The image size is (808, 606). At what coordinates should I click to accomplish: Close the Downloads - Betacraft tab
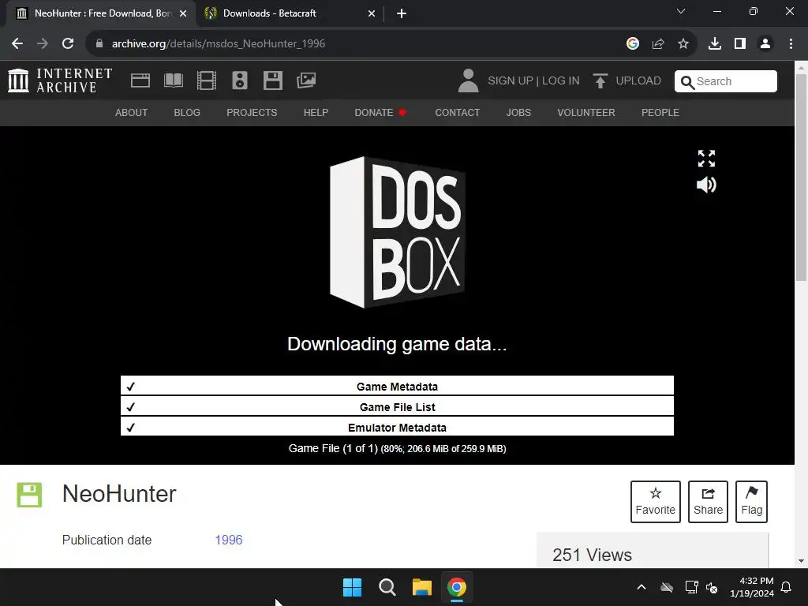(x=372, y=13)
